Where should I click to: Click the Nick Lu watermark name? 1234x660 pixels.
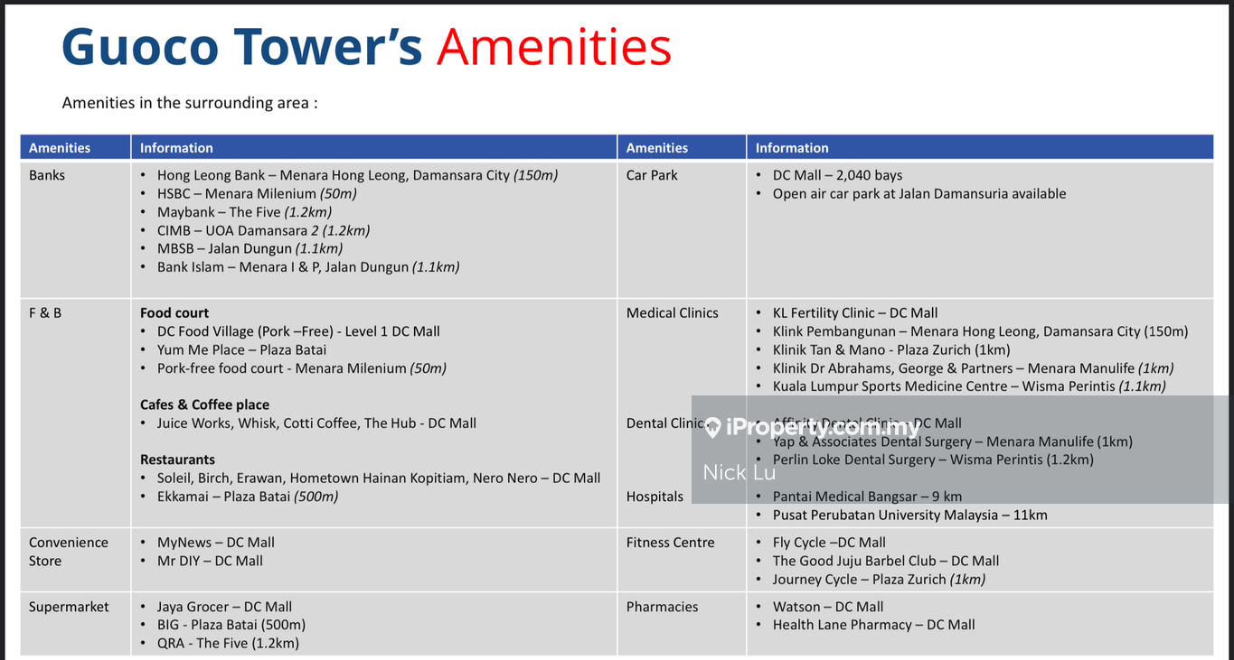pos(739,472)
